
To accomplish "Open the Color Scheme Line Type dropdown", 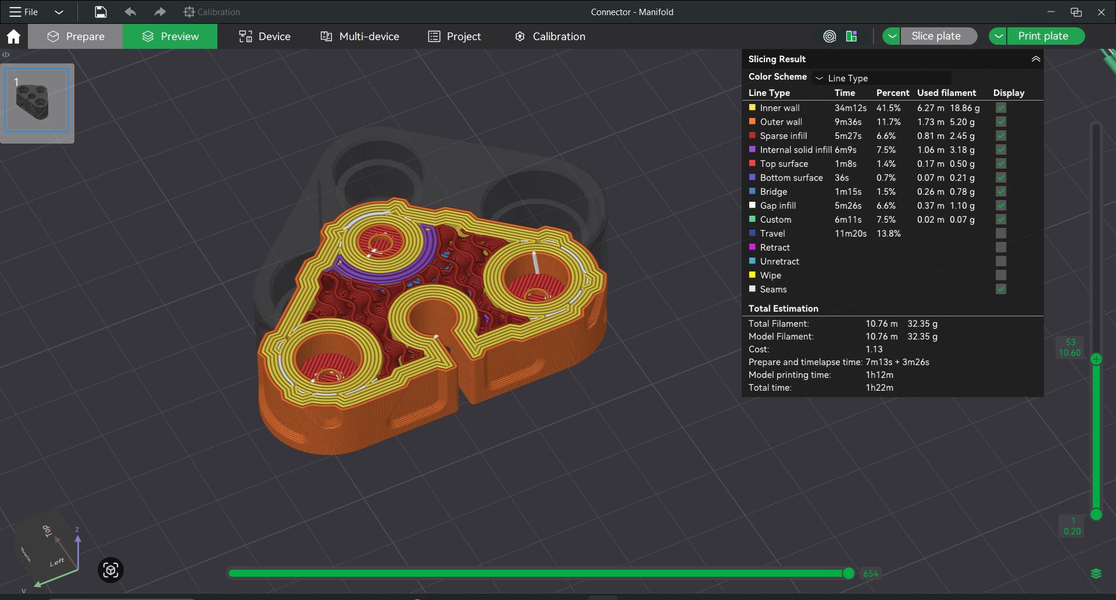I will pyautogui.click(x=882, y=78).
